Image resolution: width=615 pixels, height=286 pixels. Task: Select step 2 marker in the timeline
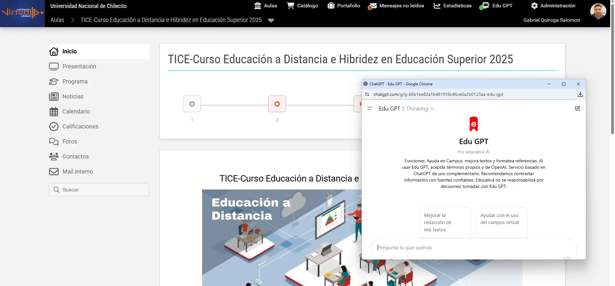click(x=277, y=104)
